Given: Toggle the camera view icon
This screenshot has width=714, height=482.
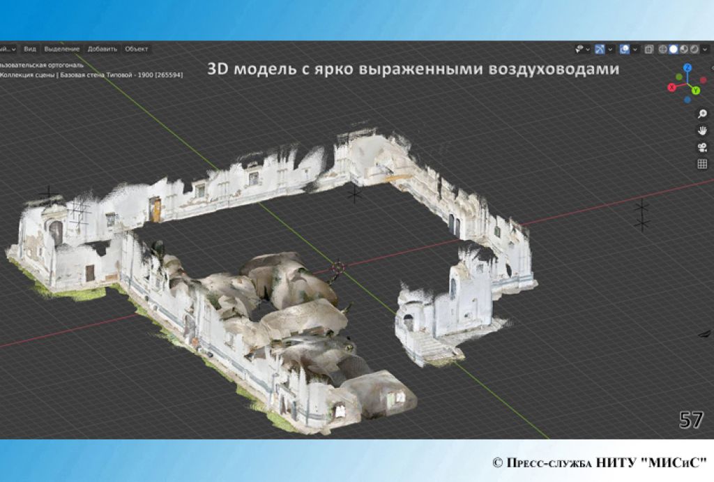Looking at the screenshot, I should click(702, 147).
